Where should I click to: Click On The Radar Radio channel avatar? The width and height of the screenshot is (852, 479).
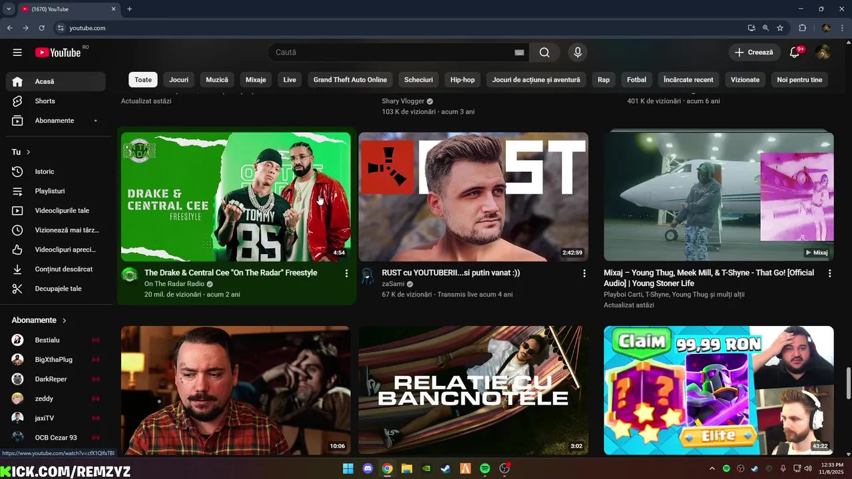point(130,276)
